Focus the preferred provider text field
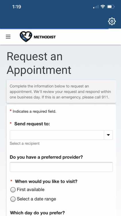The image size is (121, 216). [x=61, y=167]
